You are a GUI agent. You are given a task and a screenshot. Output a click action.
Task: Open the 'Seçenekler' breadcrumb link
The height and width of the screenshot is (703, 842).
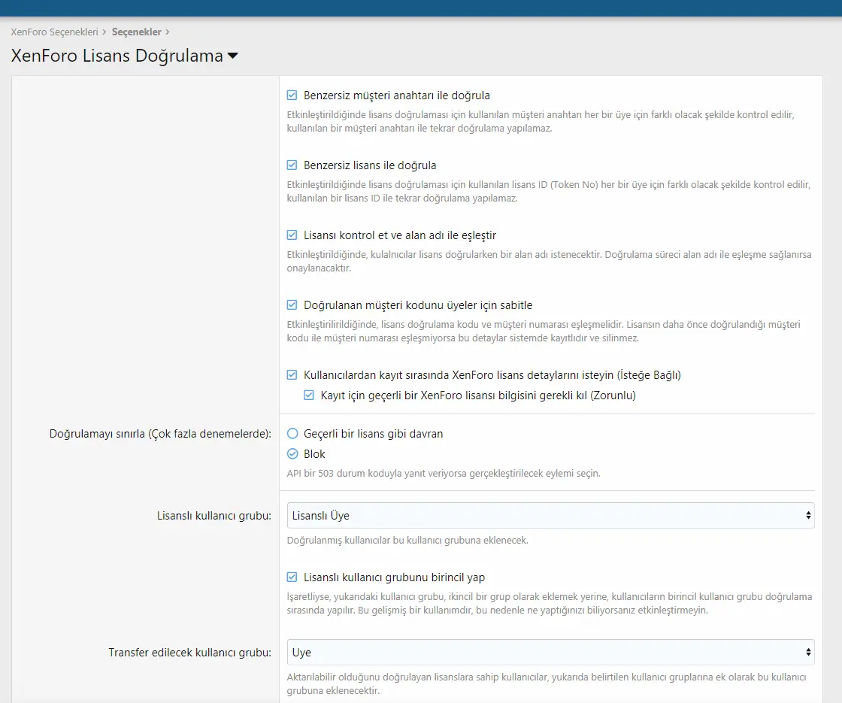(x=136, y=32)
